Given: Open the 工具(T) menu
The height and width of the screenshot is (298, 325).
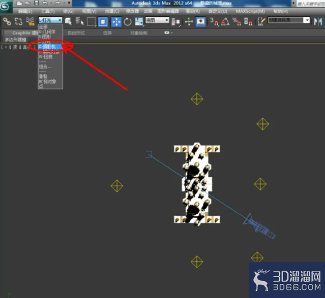Looking at the screenshot, I should pos(48,11).
